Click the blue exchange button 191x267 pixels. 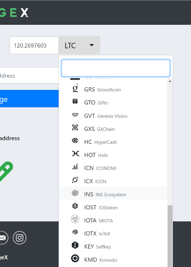pyautogui.click(x=29, y=99)
